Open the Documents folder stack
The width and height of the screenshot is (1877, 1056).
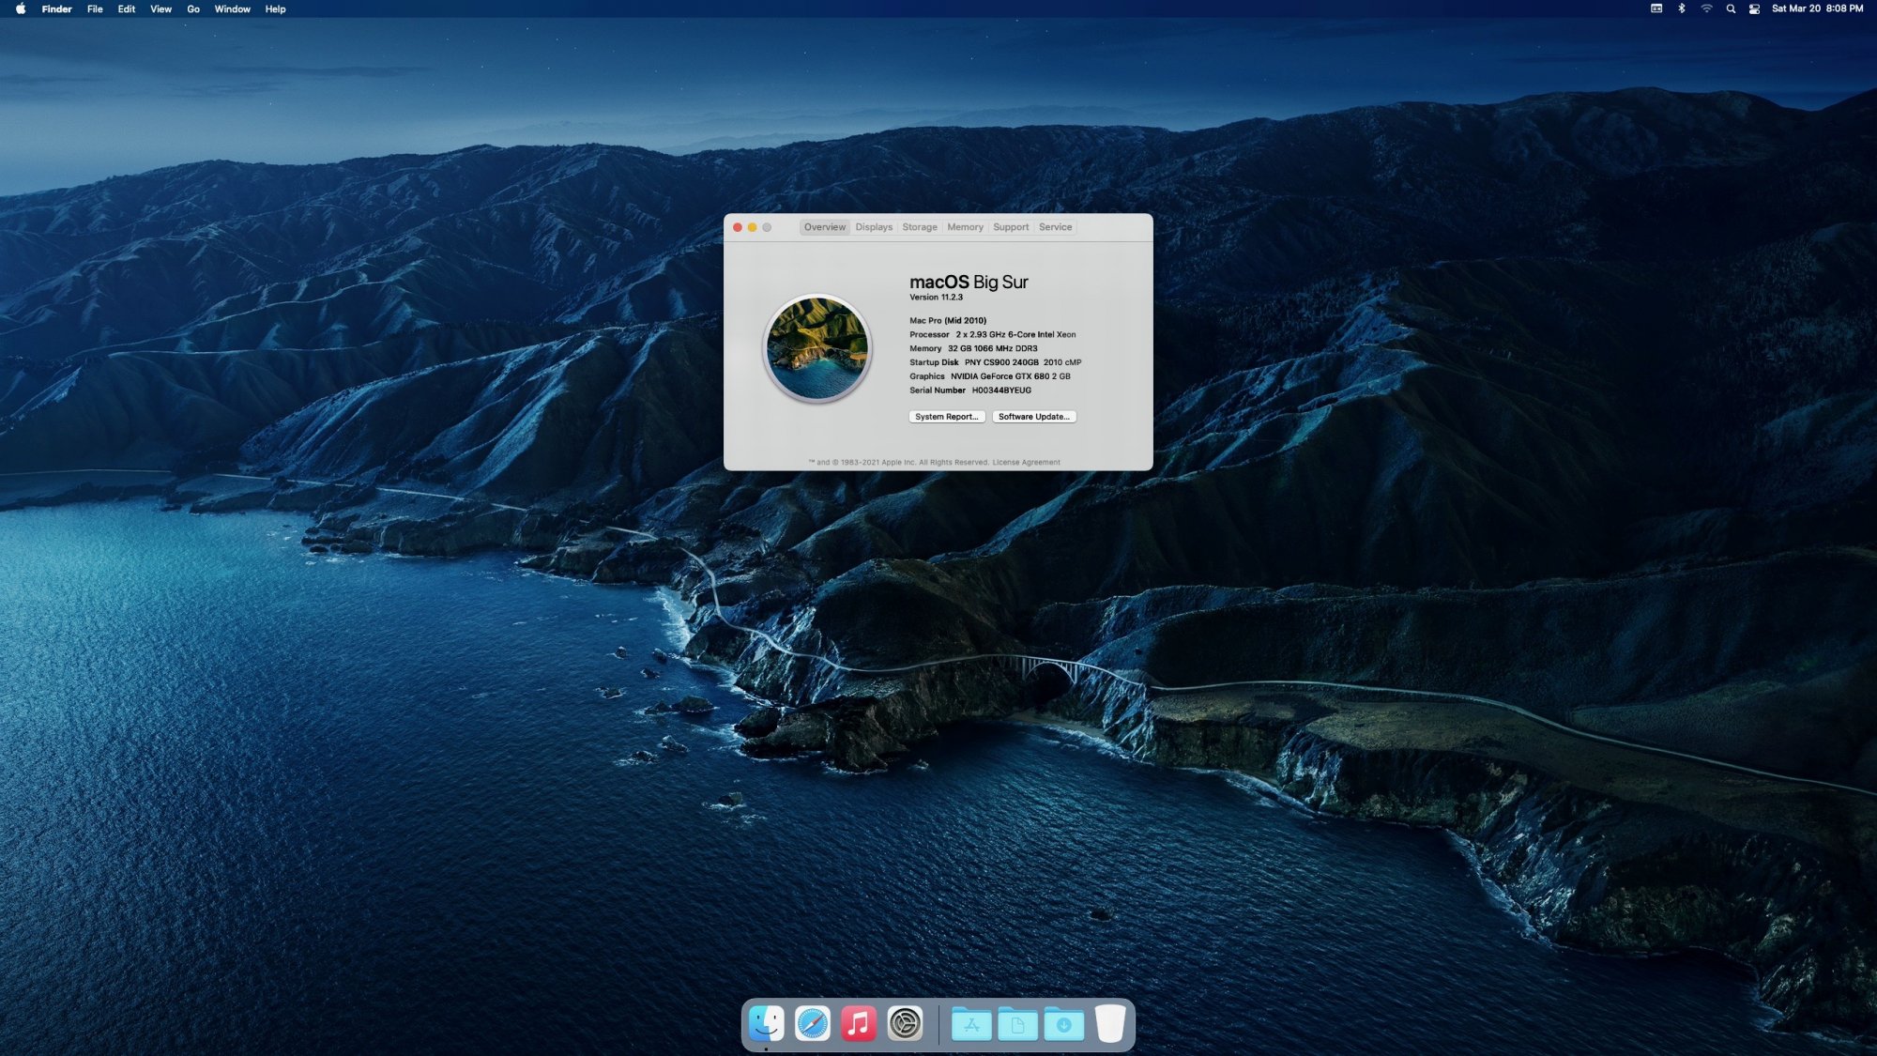coord(1017,1024)
